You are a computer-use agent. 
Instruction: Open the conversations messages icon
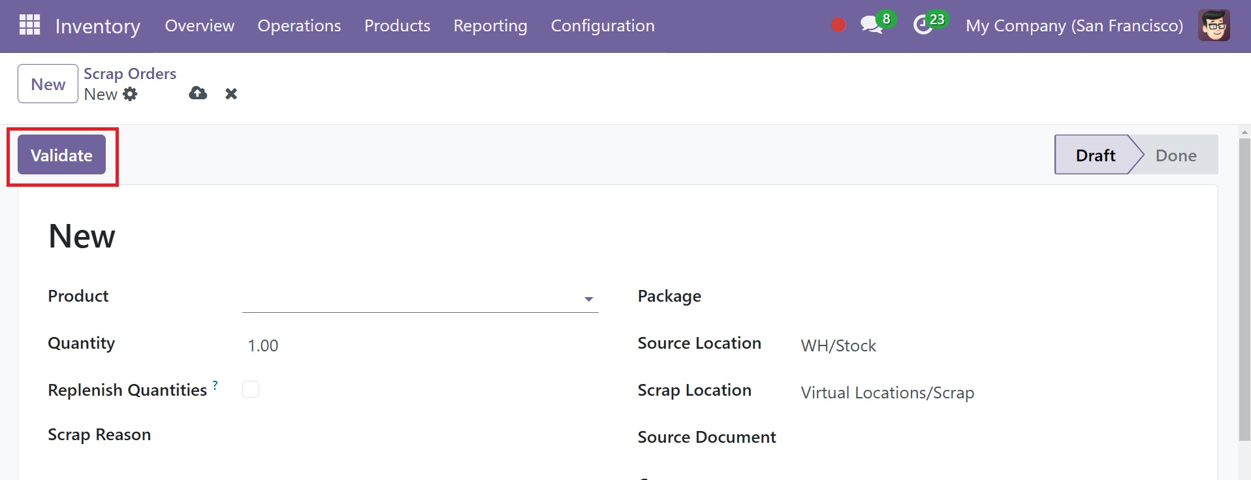point(871,25)
